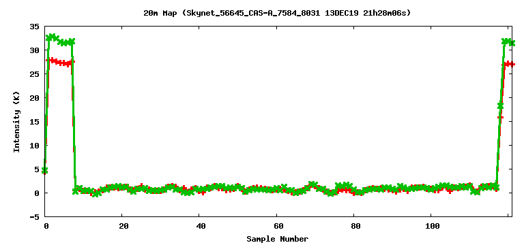This screenshot has width=524, height=245.
Task: Click the 25 tick label on y-axis
Action: (34, 74)
